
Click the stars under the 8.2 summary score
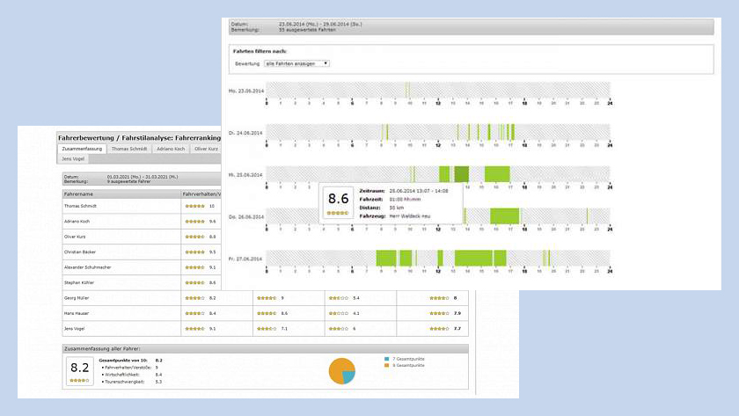click(79, 380)
